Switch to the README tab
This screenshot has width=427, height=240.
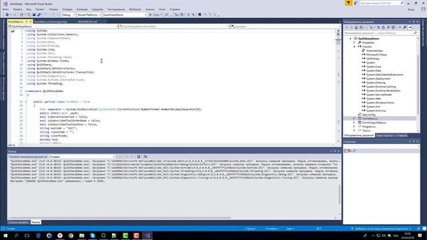click(87, 21)
